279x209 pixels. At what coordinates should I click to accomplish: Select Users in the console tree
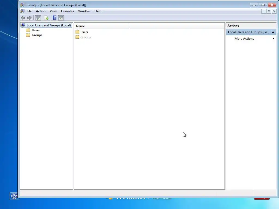click(36, 30)
